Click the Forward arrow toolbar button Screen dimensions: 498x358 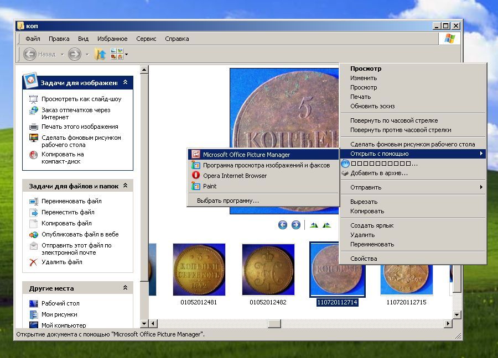point(75,54)
